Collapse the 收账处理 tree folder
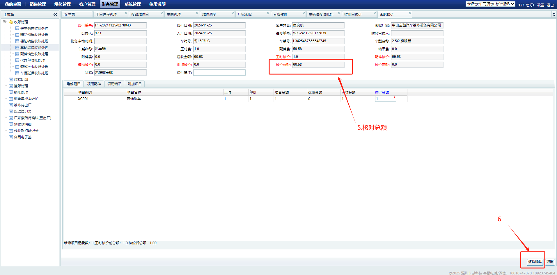Image resolution: width=557 pixels, height=275 pixels. point(4,22)
